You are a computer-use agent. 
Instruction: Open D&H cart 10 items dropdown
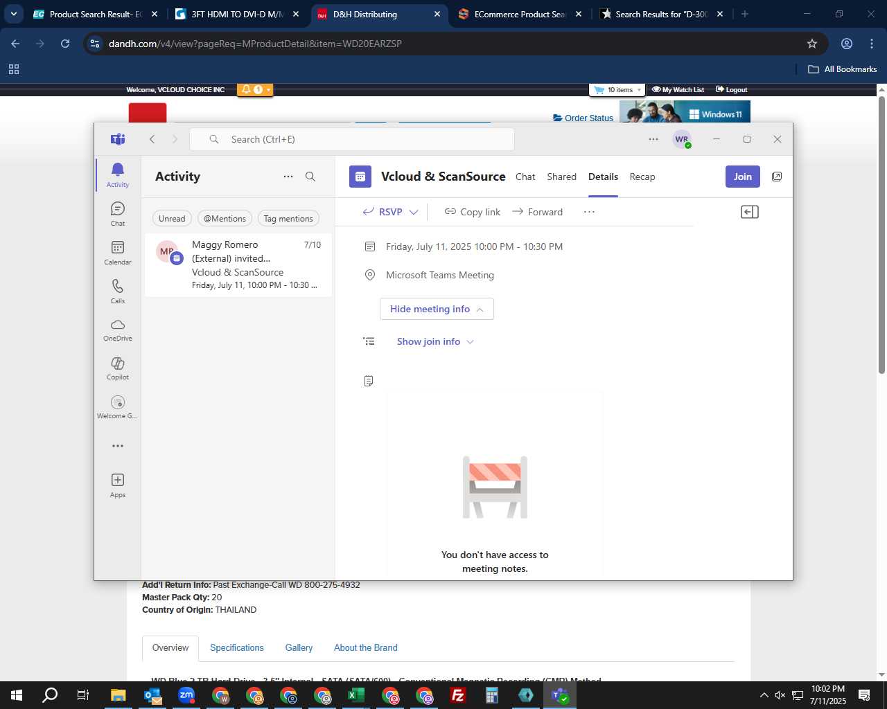tap(617, 89)
